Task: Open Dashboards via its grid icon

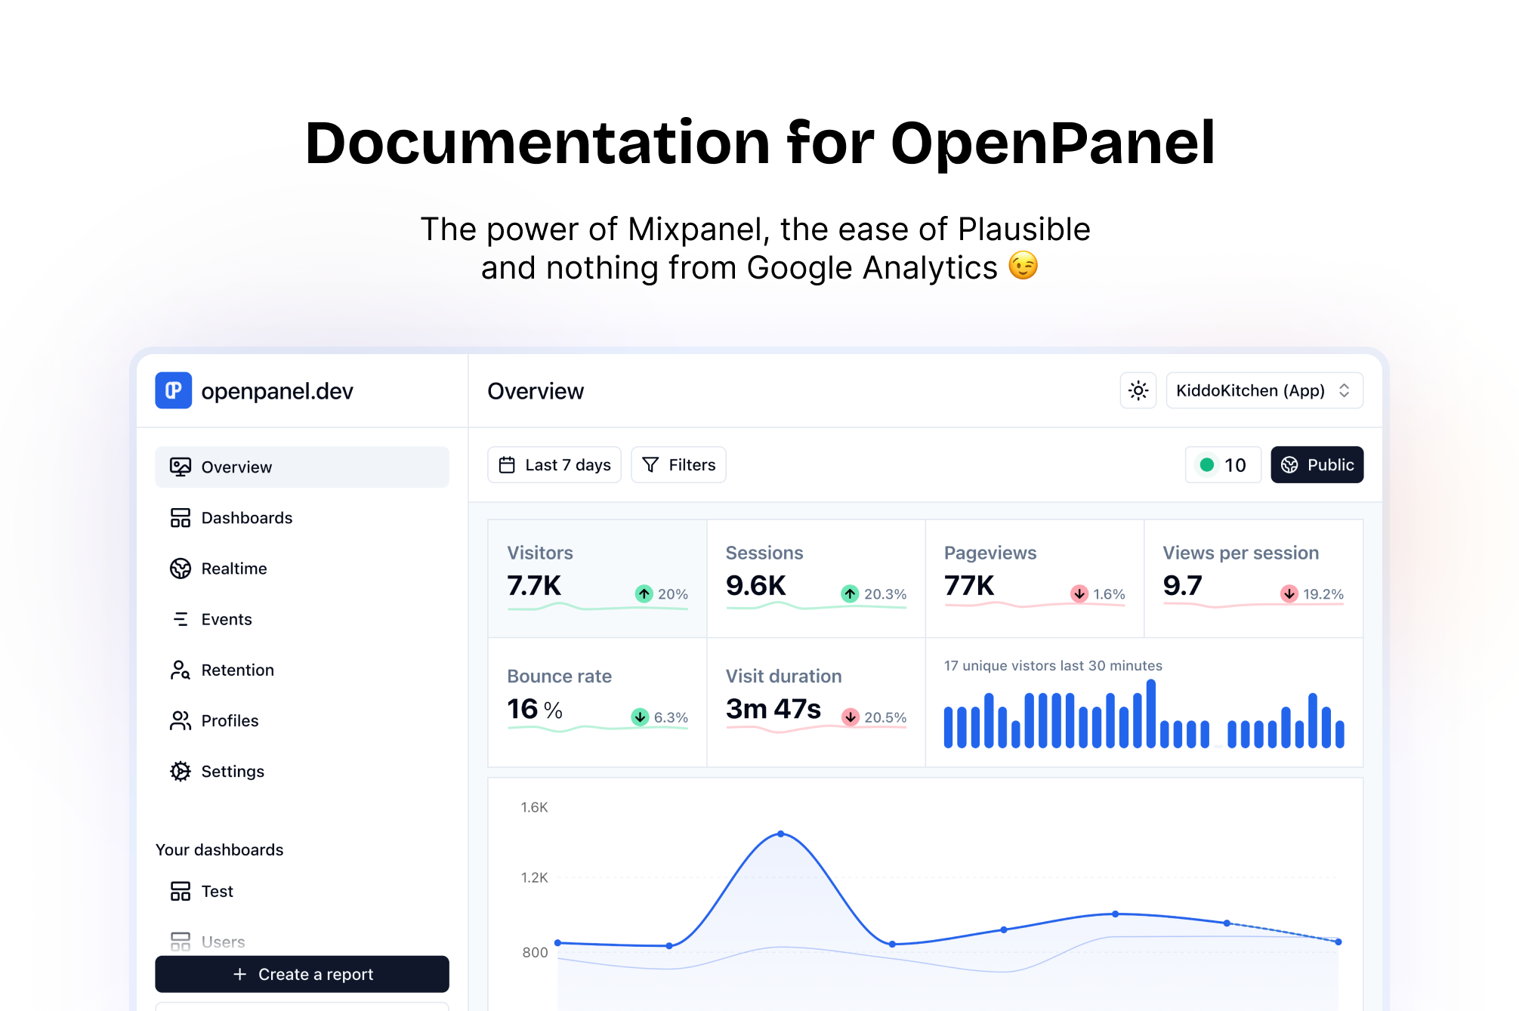Action: pos(180,518)
